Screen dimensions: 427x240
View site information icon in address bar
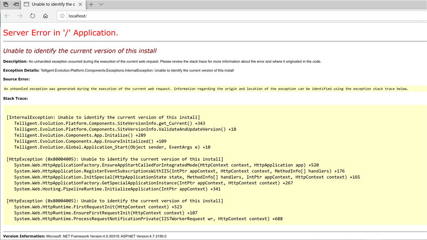(x=62, y=16)
